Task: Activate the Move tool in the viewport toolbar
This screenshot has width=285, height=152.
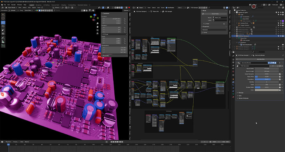Action: (x=3, y=23)
